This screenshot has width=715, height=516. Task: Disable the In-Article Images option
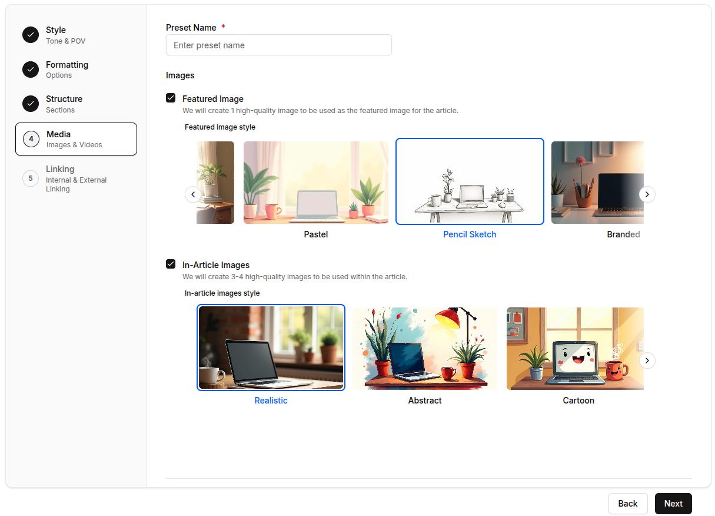(x=172, y=264)
